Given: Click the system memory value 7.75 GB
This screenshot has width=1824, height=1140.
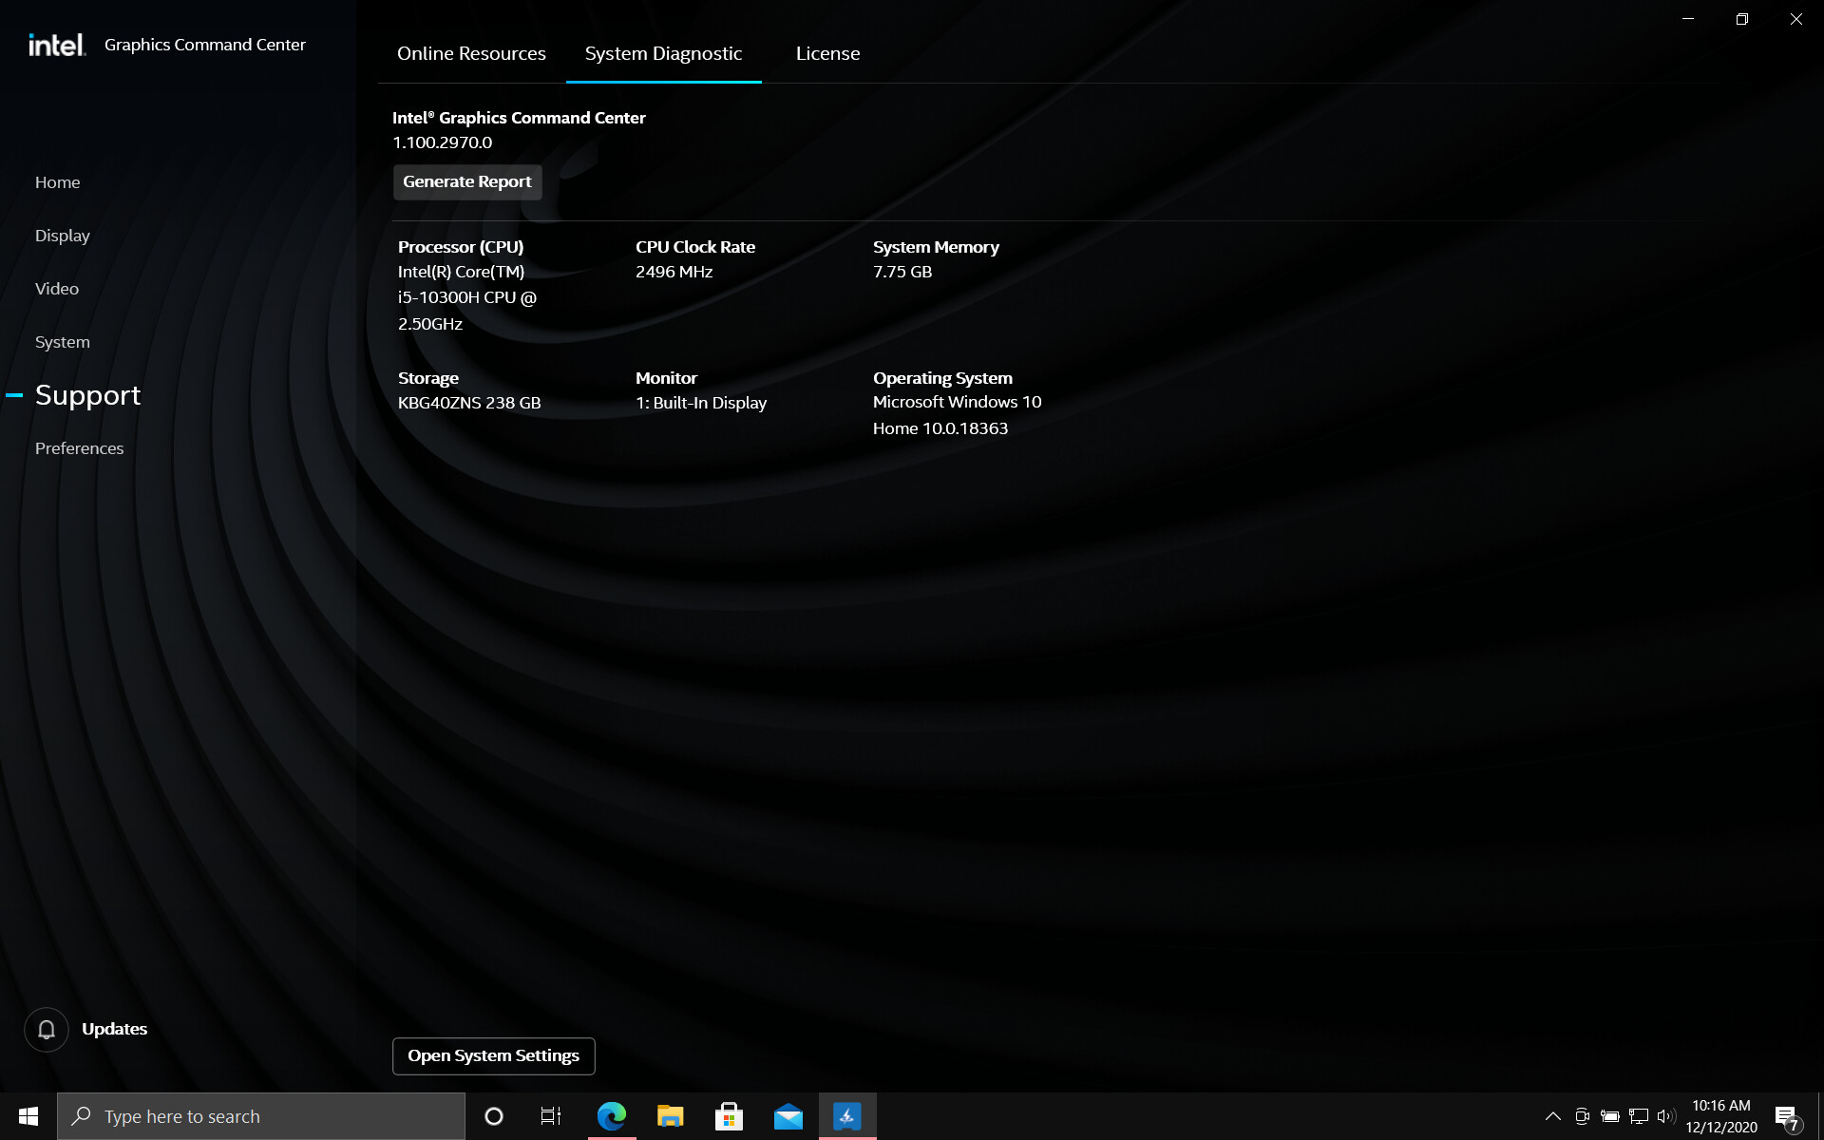Looking at the screenshot, I should tap(902, 272).
